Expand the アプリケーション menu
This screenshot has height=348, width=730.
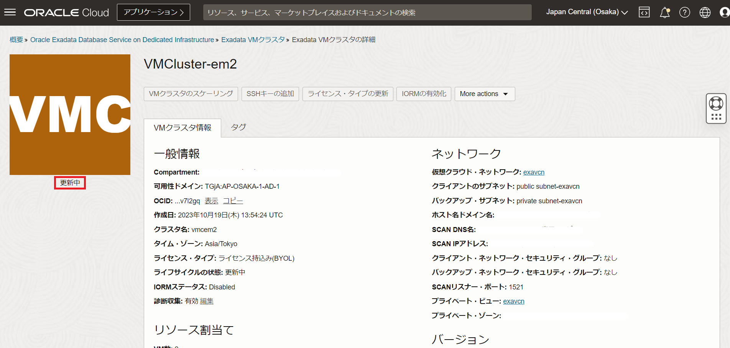(x=153, y=12)
